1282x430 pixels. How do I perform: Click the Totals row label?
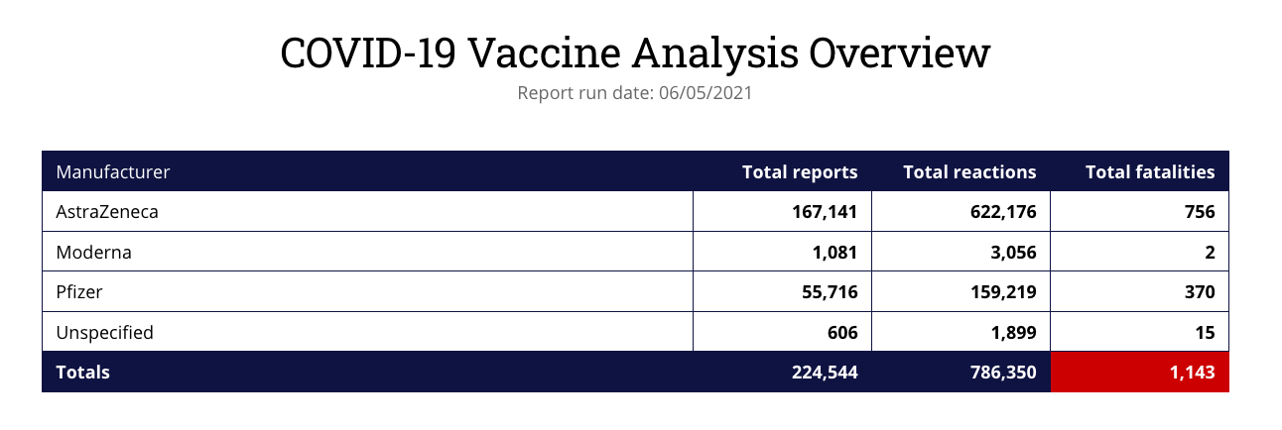click(x=83, y=373)
